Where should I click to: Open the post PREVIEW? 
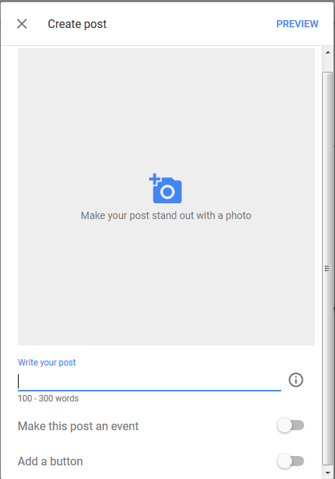[297, 24]
